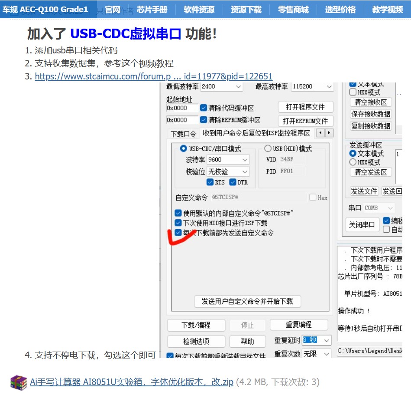The width and height of the screenshot is (411, 395).
Task: Click the tab scroll right arrow
Action: tap(329, 133)
